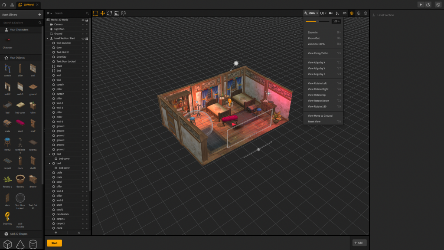Select the Rotate transform tool
Image resolution: width=444 pixels, height=250 pixels.
109,13
